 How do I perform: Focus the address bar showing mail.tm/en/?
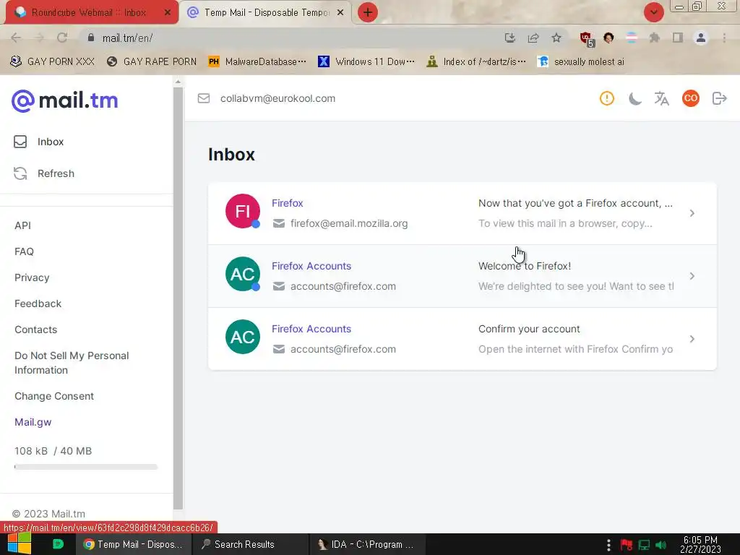pyautogui.click(x=293, y=38)
